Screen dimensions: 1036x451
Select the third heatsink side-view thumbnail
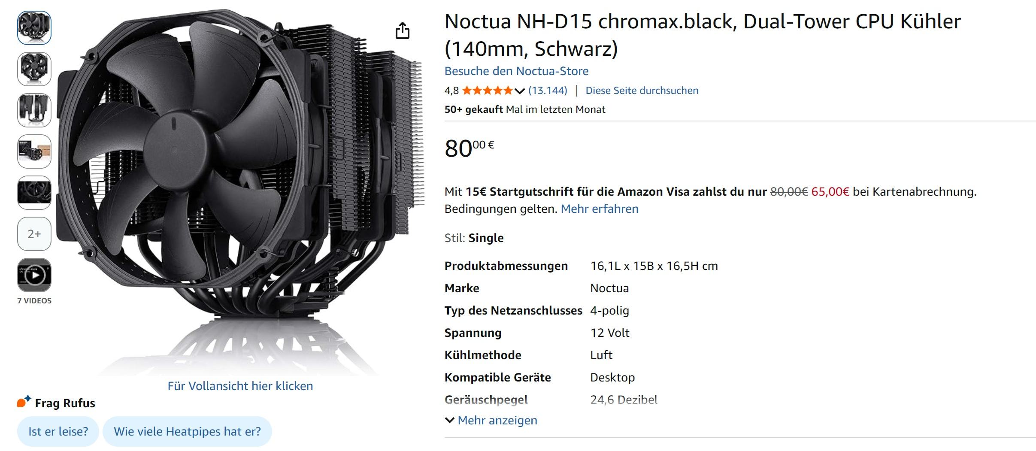pos(34,110)
